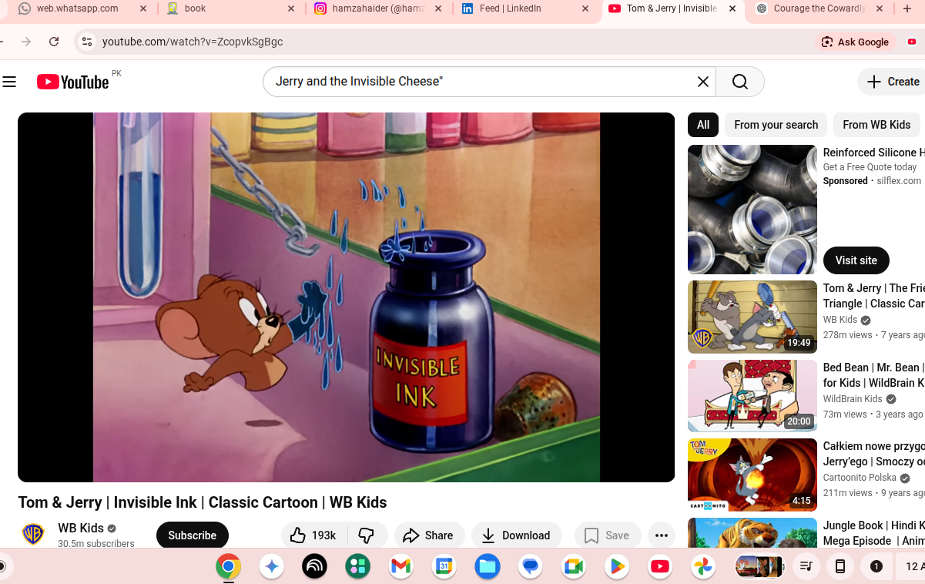Click the YouTube logo to go home

coord(73,82)
